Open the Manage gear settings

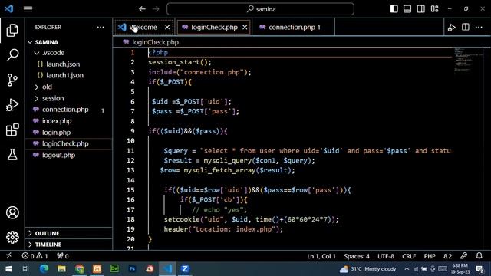pyautogui.click(x=12, y=237)
